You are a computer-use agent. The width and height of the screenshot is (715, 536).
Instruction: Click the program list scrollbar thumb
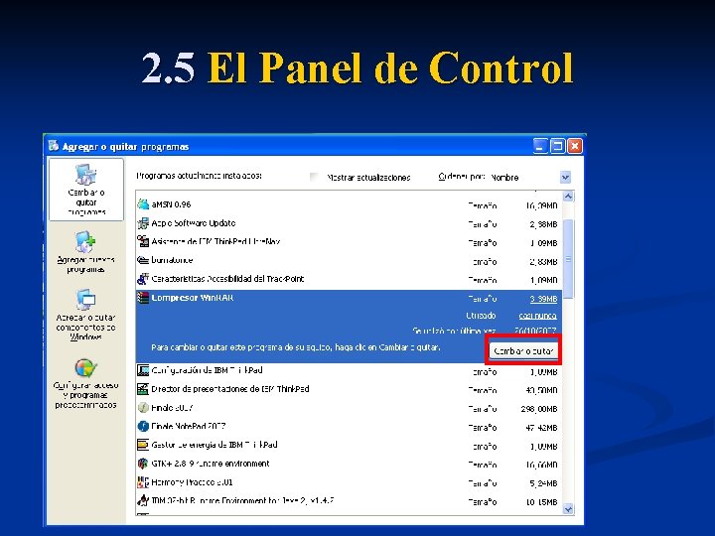click(x=568, y=259)
